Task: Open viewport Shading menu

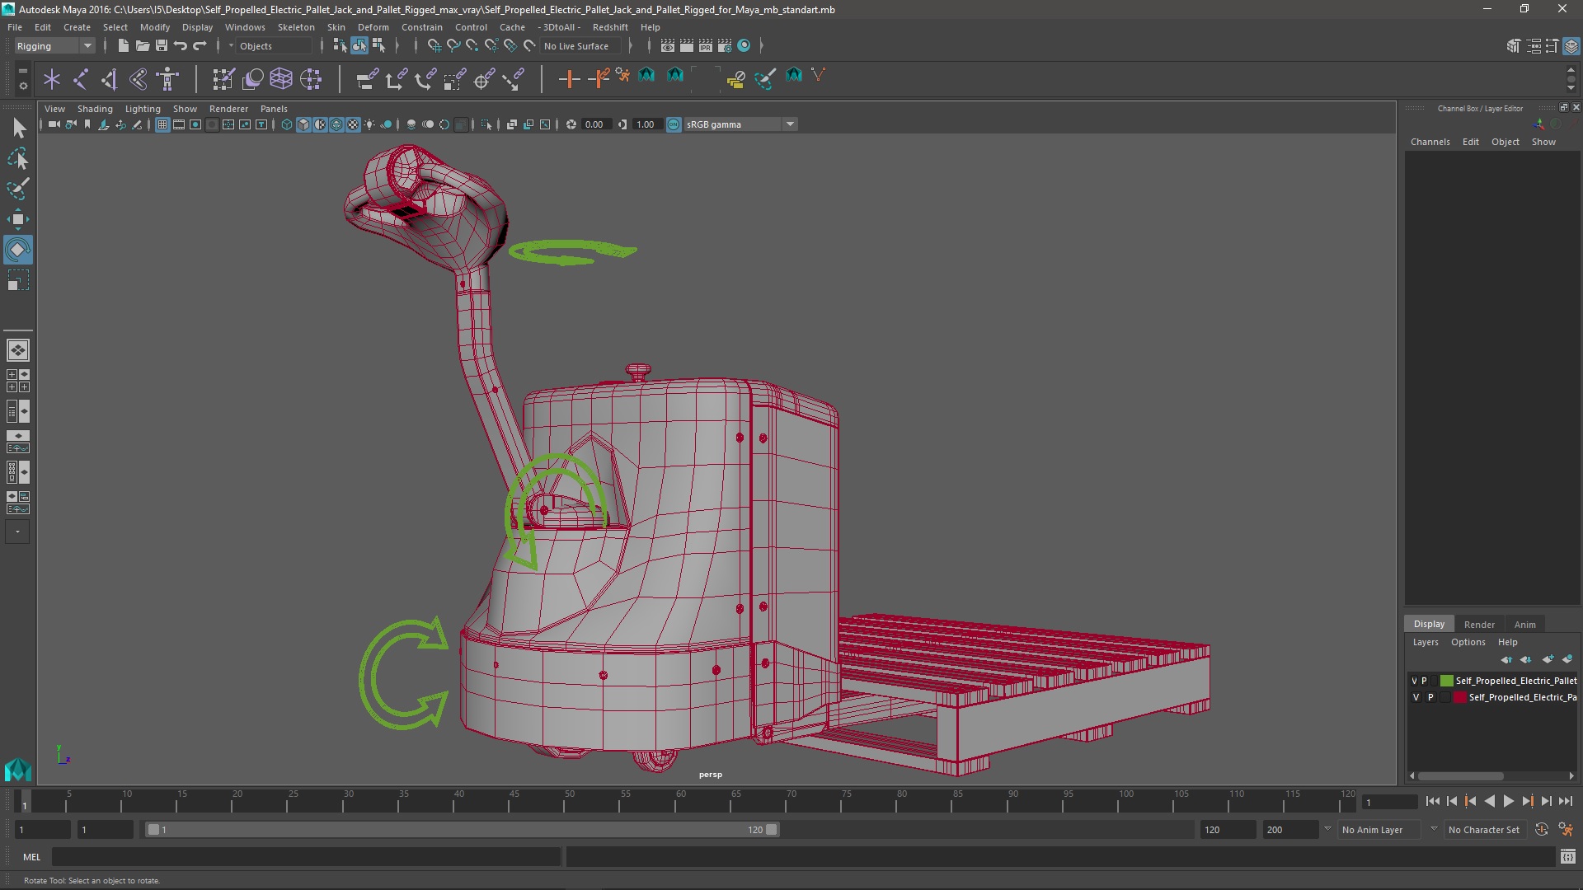Action: 95,109
